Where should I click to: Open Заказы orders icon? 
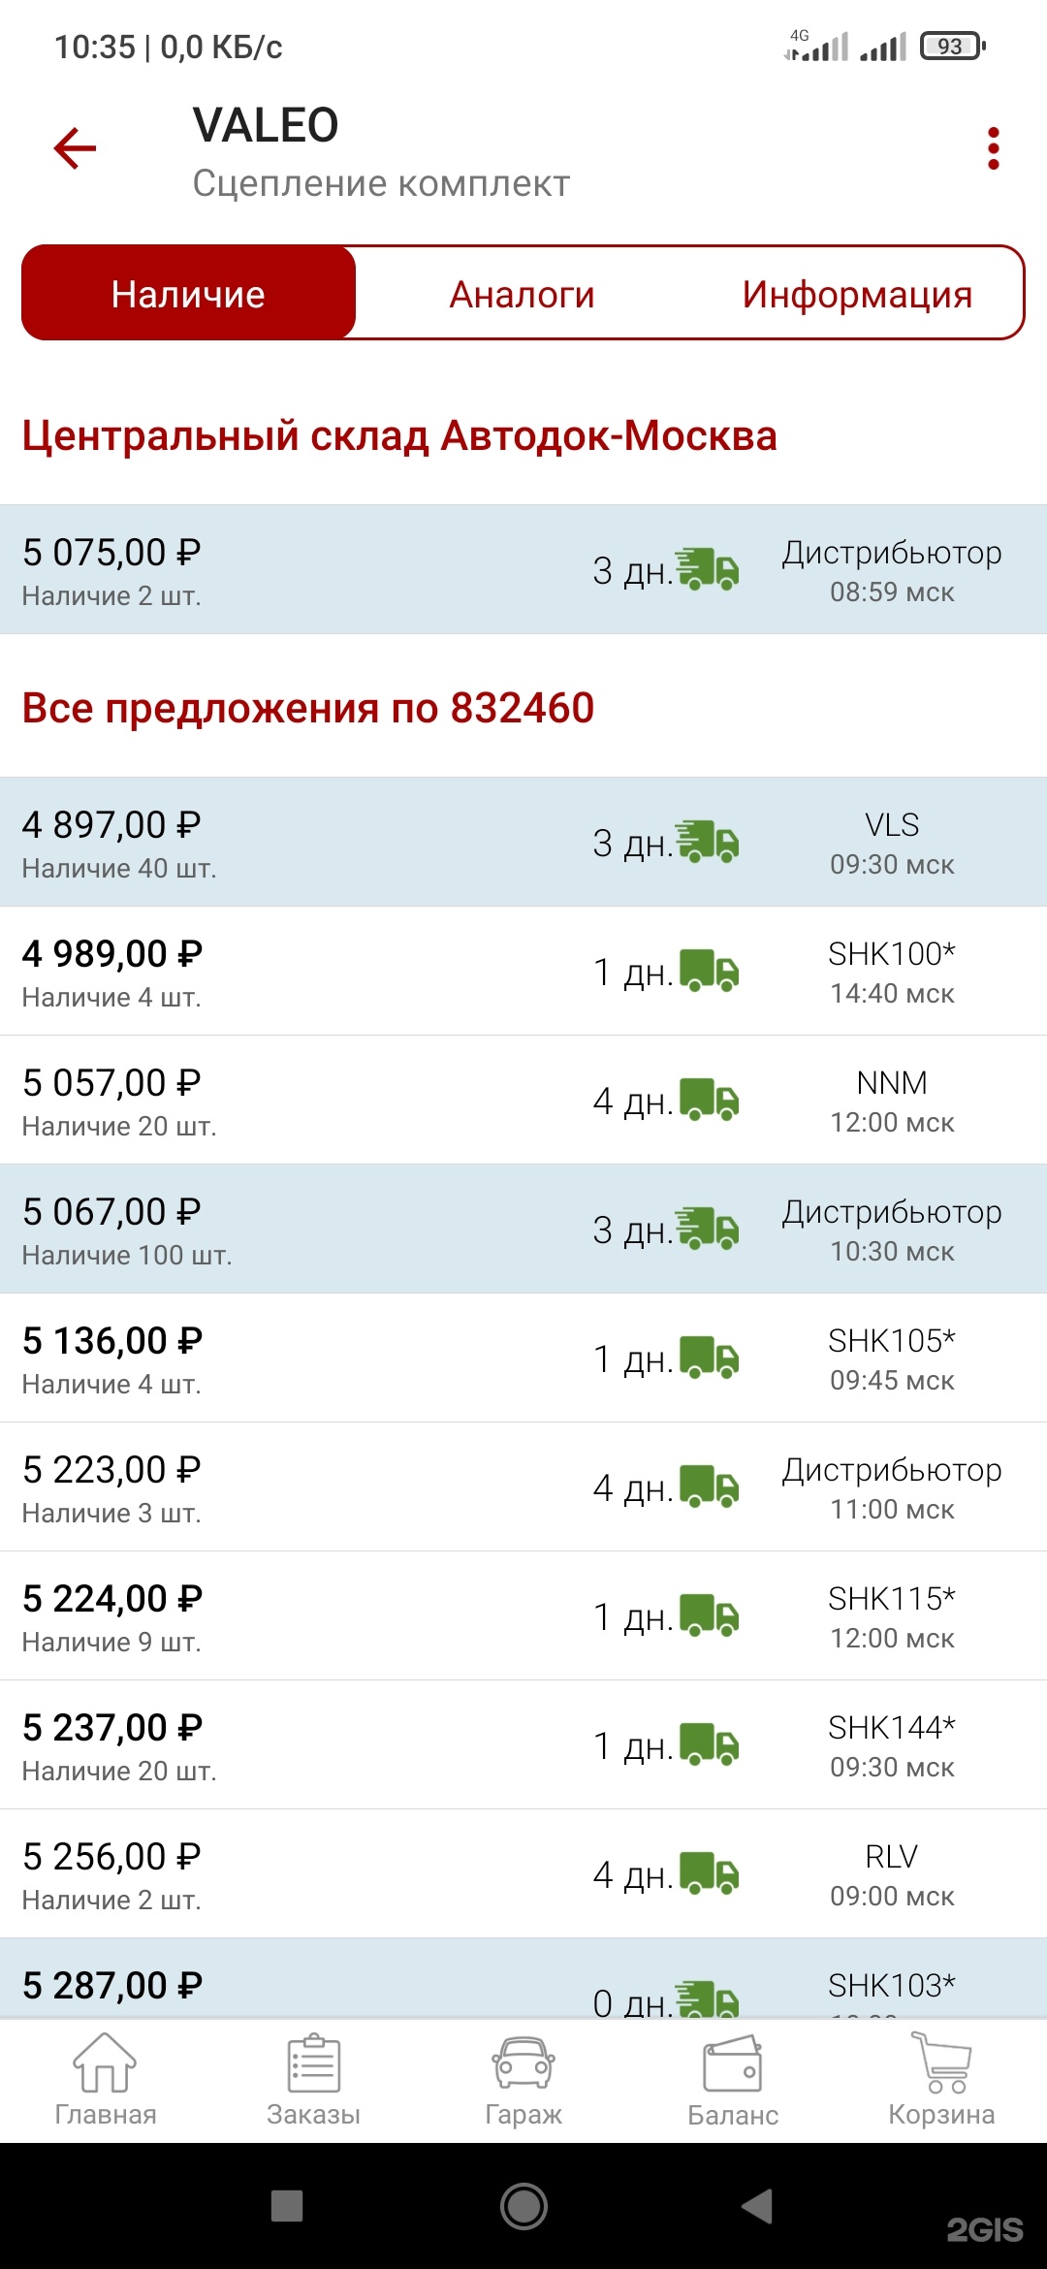[313, 2079]
